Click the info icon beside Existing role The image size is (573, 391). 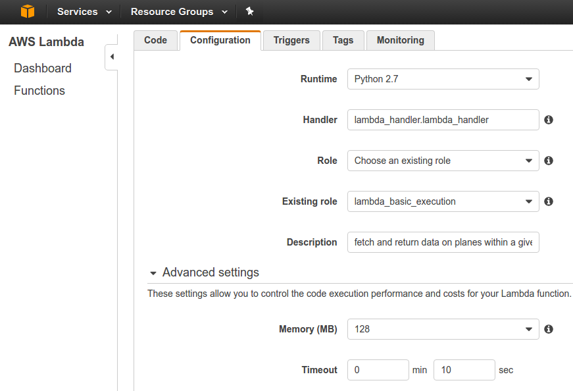[549, 201]
